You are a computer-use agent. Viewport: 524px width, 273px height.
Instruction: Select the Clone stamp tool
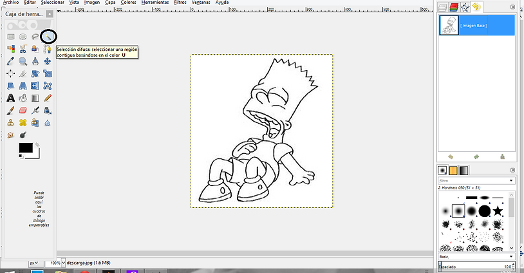(x=11, y=122)
